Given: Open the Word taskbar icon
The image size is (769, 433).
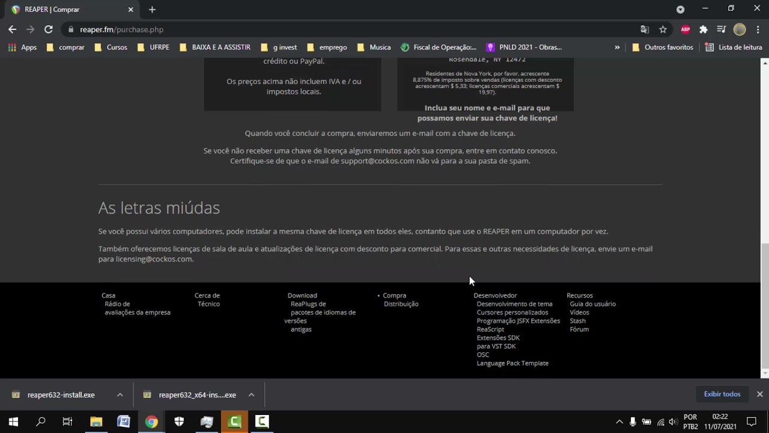Looking at the screenshot, I should 124,422.
